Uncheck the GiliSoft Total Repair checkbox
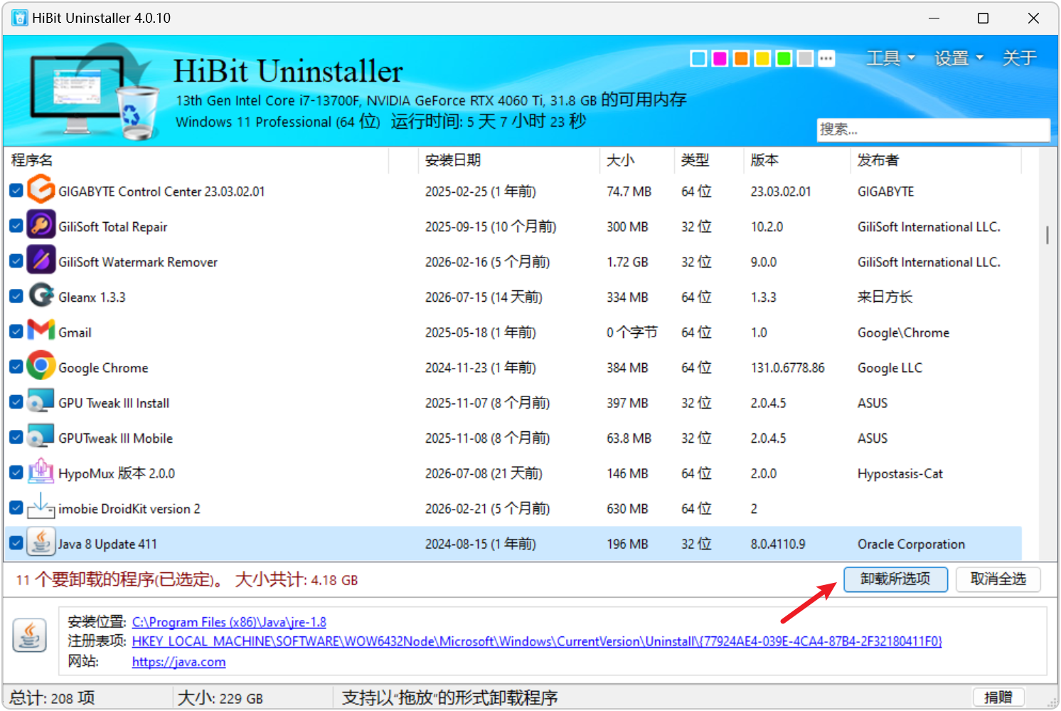 (16, 226)
